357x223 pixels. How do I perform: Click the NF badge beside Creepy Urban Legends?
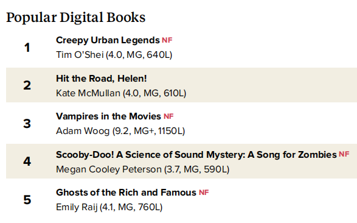(x=167, y=40)
